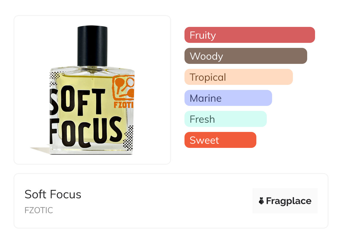
Task: Select the brown Woody accord bar
Action: tap(245, 56)
